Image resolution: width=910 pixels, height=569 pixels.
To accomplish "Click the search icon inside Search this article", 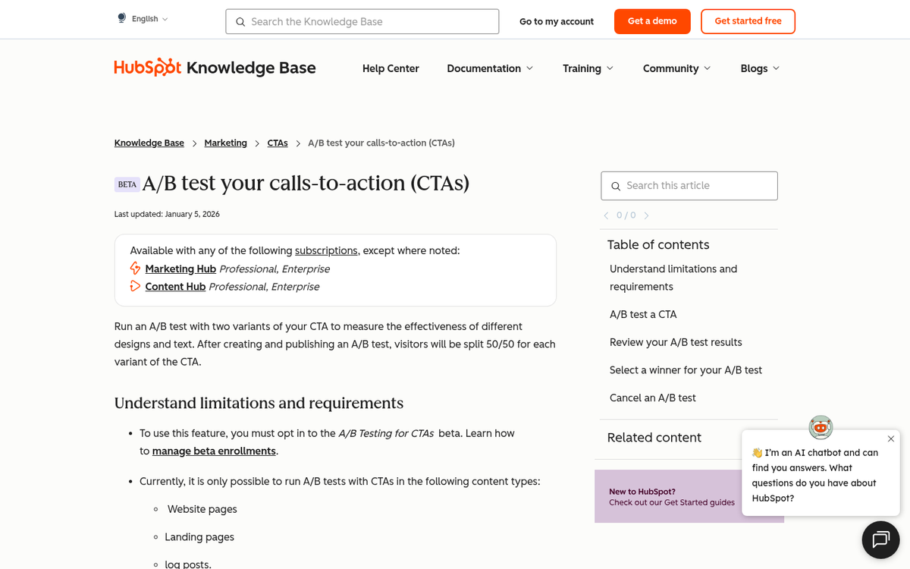I will [616, 186].
